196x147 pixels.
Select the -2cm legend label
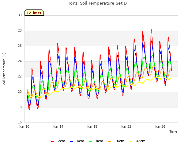[x=61, y=141]
